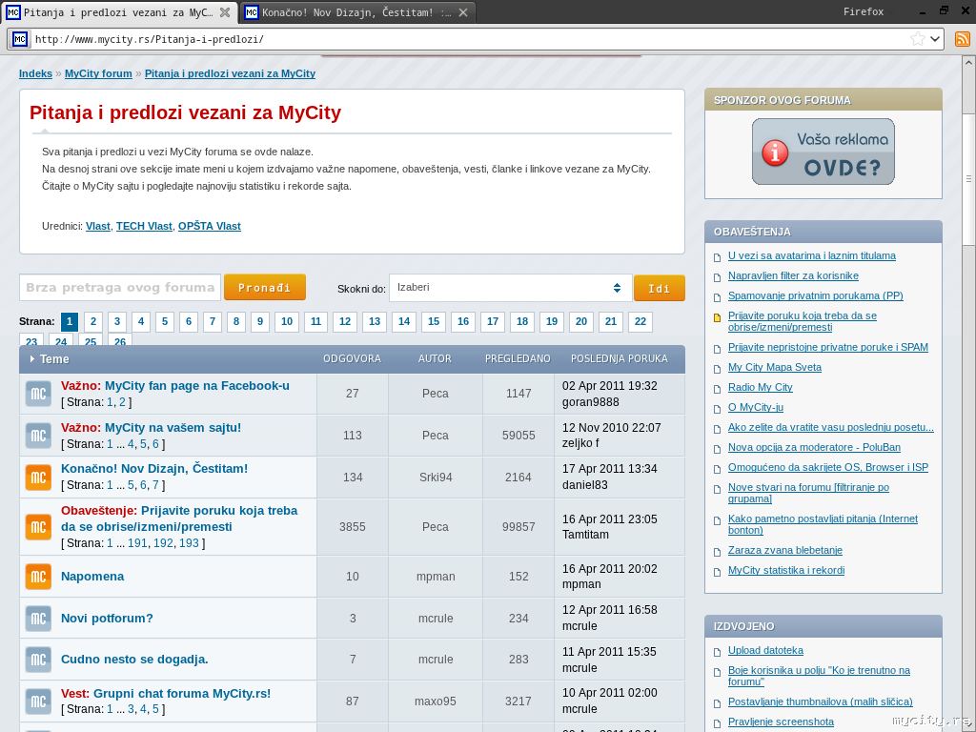Click page icon next to Pravljenje screenshota

point(717,723)
